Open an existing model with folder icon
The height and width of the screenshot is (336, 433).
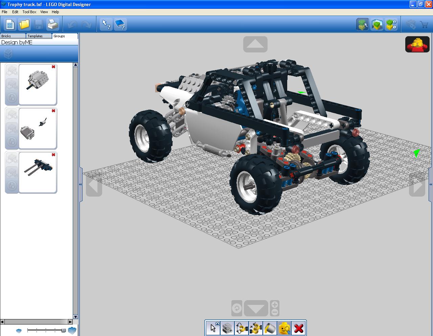(x=24, y=24)
